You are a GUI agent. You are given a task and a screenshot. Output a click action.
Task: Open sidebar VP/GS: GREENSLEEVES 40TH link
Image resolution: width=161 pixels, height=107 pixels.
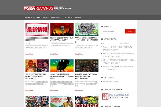119,55
